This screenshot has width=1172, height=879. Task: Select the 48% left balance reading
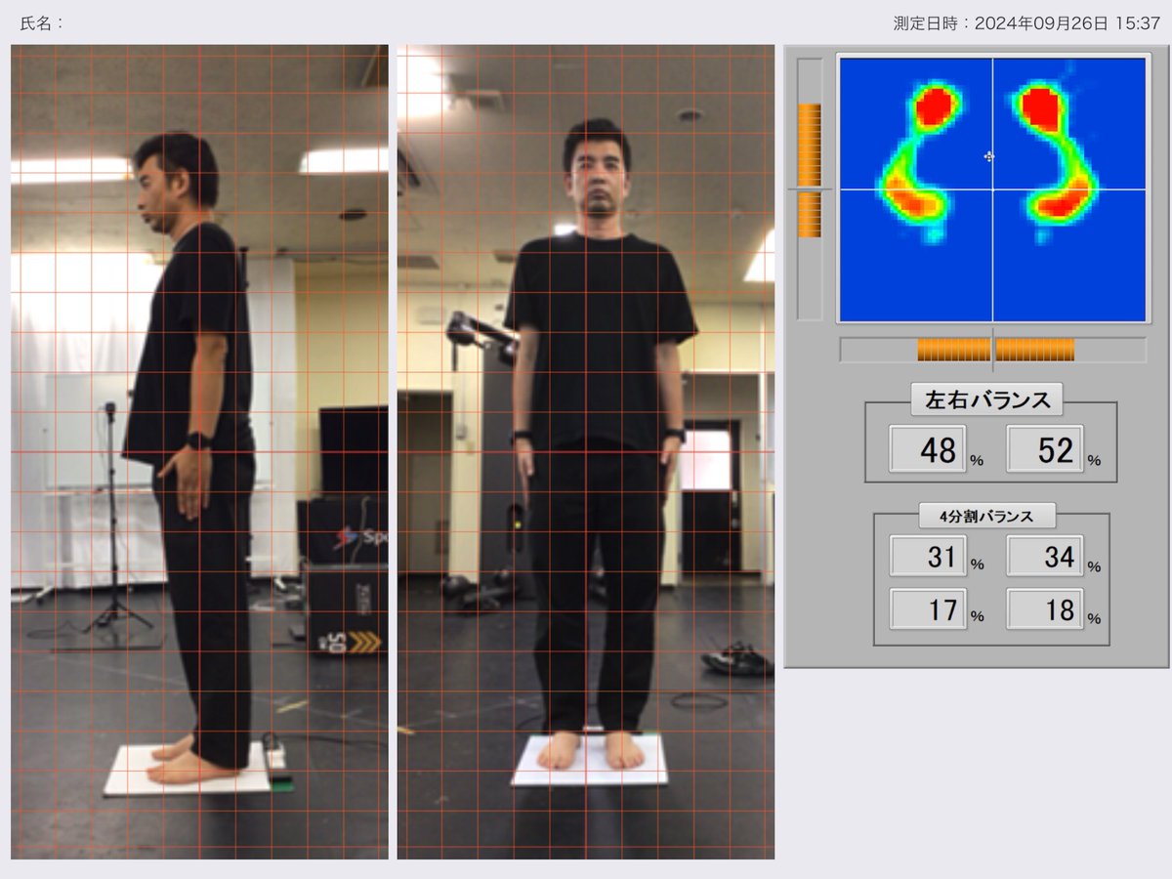tap(926, 450)
